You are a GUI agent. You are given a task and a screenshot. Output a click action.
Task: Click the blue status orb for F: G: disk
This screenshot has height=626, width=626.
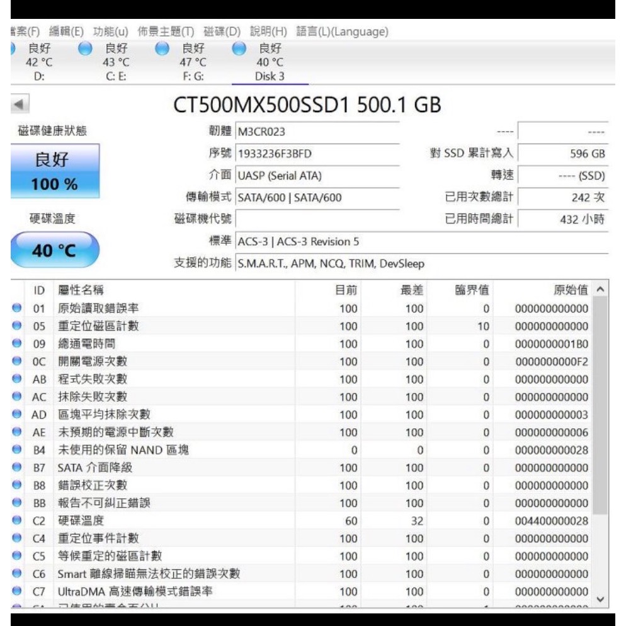162,48
